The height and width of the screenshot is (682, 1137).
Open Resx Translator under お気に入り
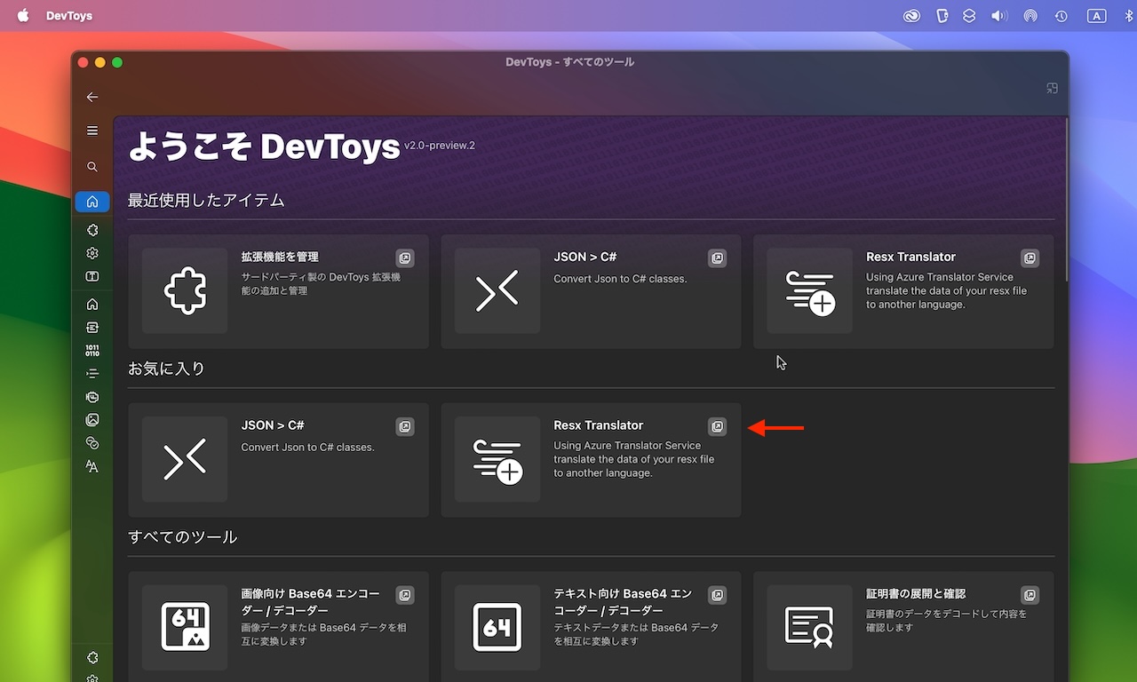coord(591,460)
